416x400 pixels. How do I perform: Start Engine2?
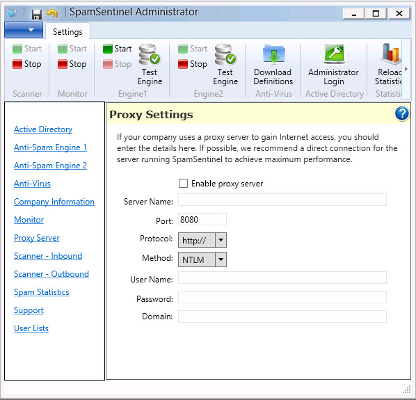pos(193,49)
